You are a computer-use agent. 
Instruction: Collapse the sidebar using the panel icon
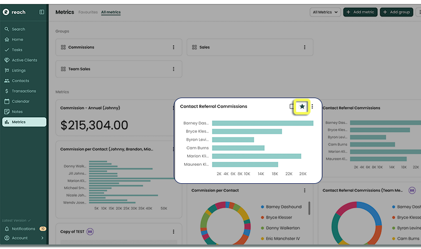42,12
